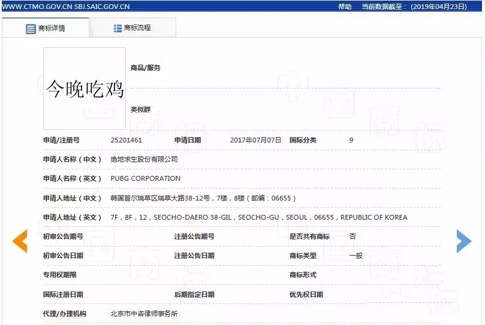Click the WWW.CTMO.GOV.CN header text
Viewport: 485px width, 325px height.
click(x=37, y=7)
